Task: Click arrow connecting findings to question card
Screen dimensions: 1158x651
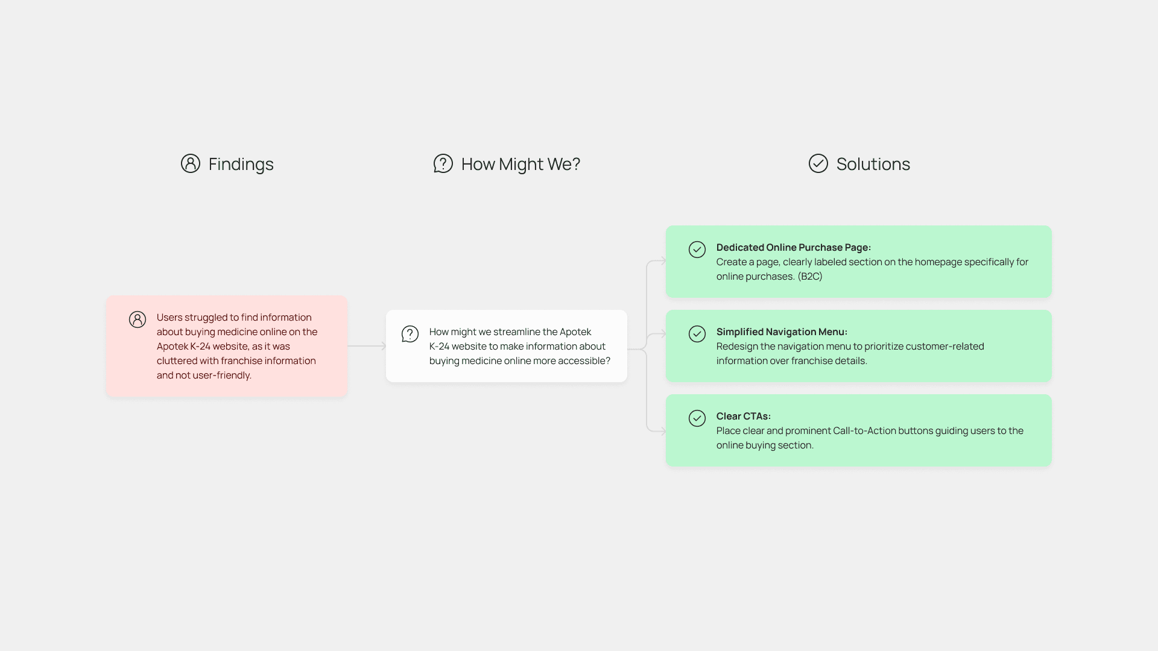Action: click(366, 346)
